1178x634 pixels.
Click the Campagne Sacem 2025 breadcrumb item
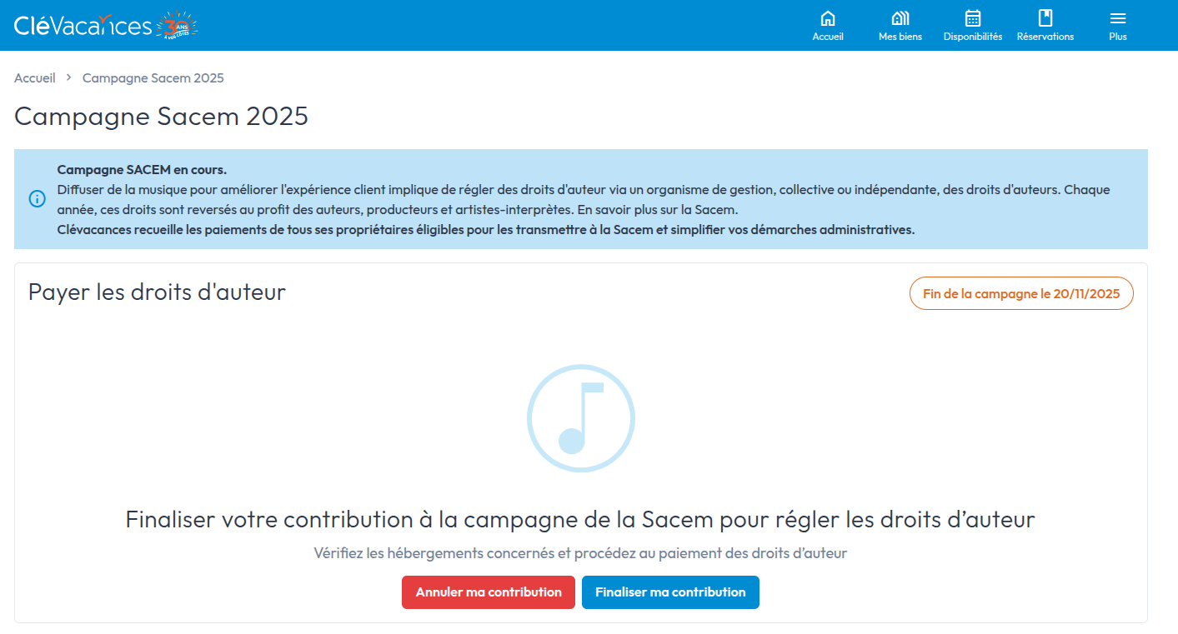(153, 77)
